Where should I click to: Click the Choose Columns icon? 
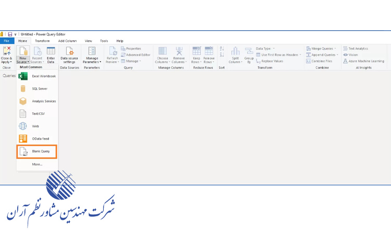tap(163, 51)
